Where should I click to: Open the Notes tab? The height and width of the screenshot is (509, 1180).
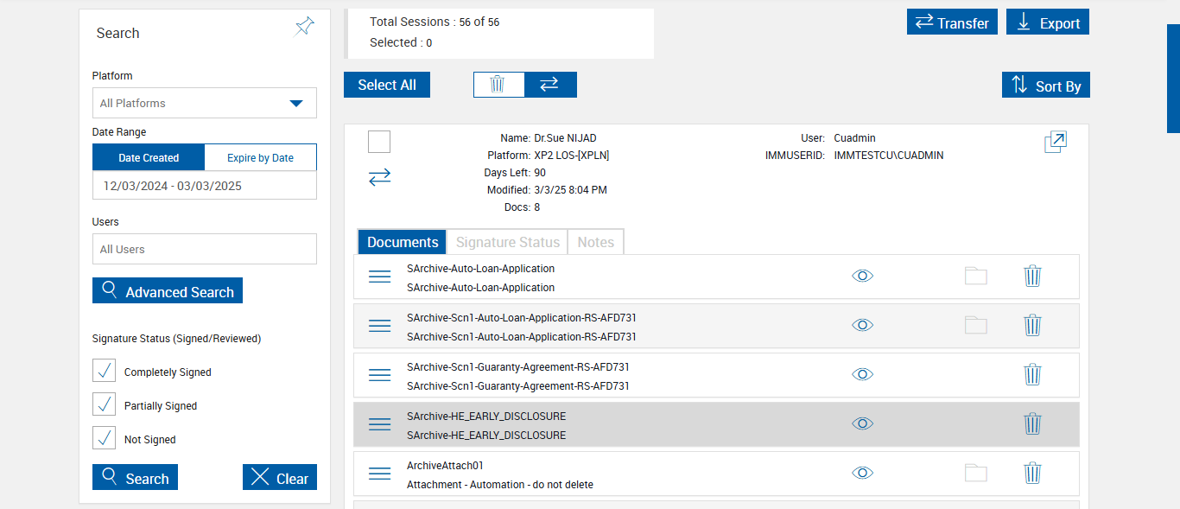coord(595,242)
